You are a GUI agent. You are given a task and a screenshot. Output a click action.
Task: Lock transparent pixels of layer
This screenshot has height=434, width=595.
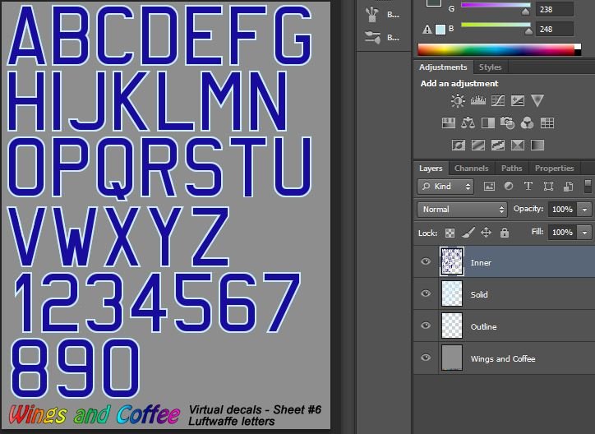[450, 233]
